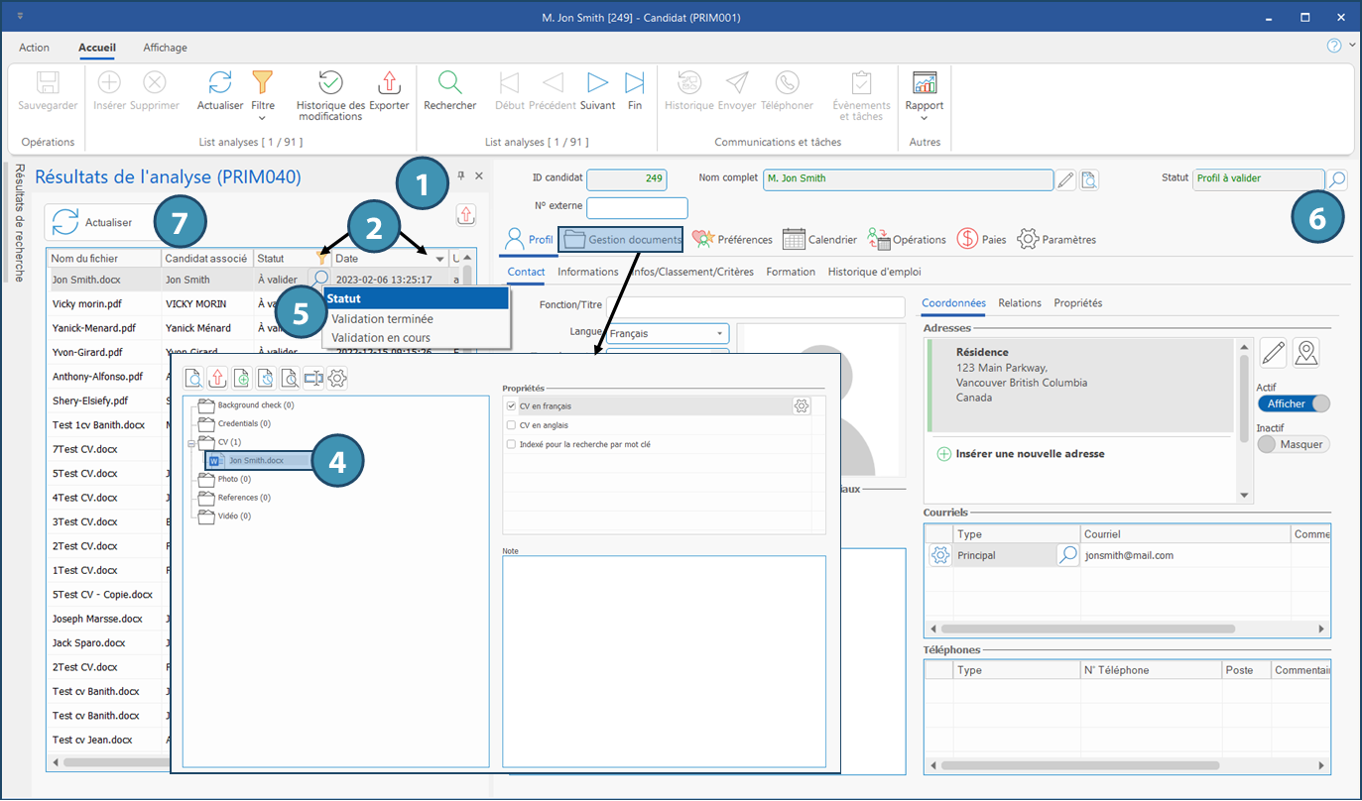Click the Courriels grid horizontal scrollbar

(x=1086, y=629)
